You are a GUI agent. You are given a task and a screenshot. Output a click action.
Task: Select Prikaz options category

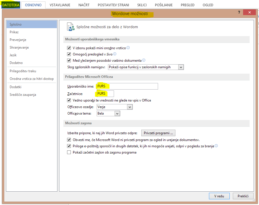(32, 32)
